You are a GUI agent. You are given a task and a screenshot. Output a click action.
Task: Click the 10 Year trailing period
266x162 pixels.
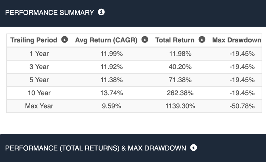tap(39, 93)
